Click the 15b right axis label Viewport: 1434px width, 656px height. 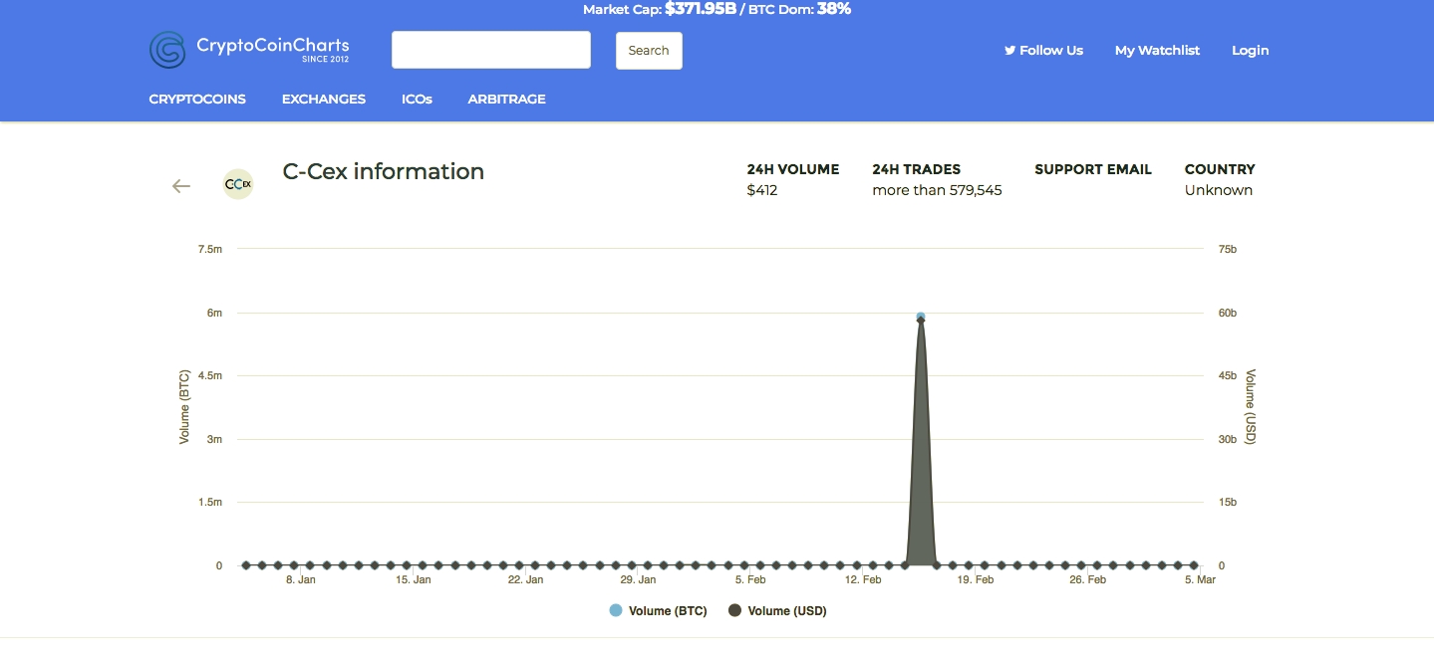[x=1228, y=502]
